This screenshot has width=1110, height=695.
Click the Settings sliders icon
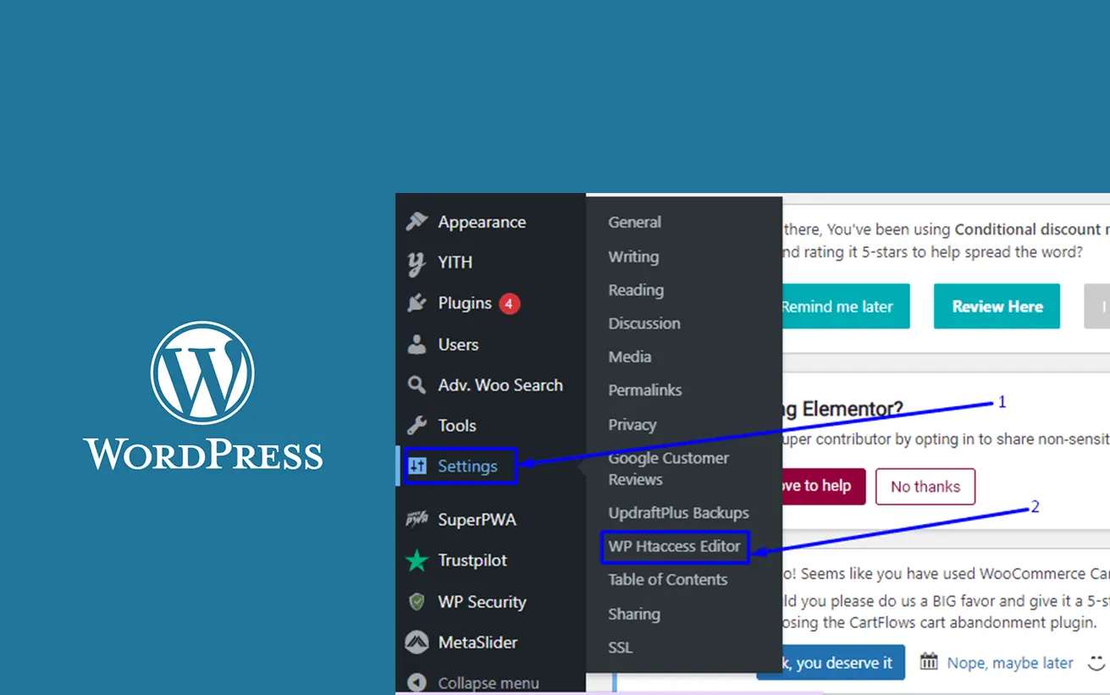pos(417,466)
